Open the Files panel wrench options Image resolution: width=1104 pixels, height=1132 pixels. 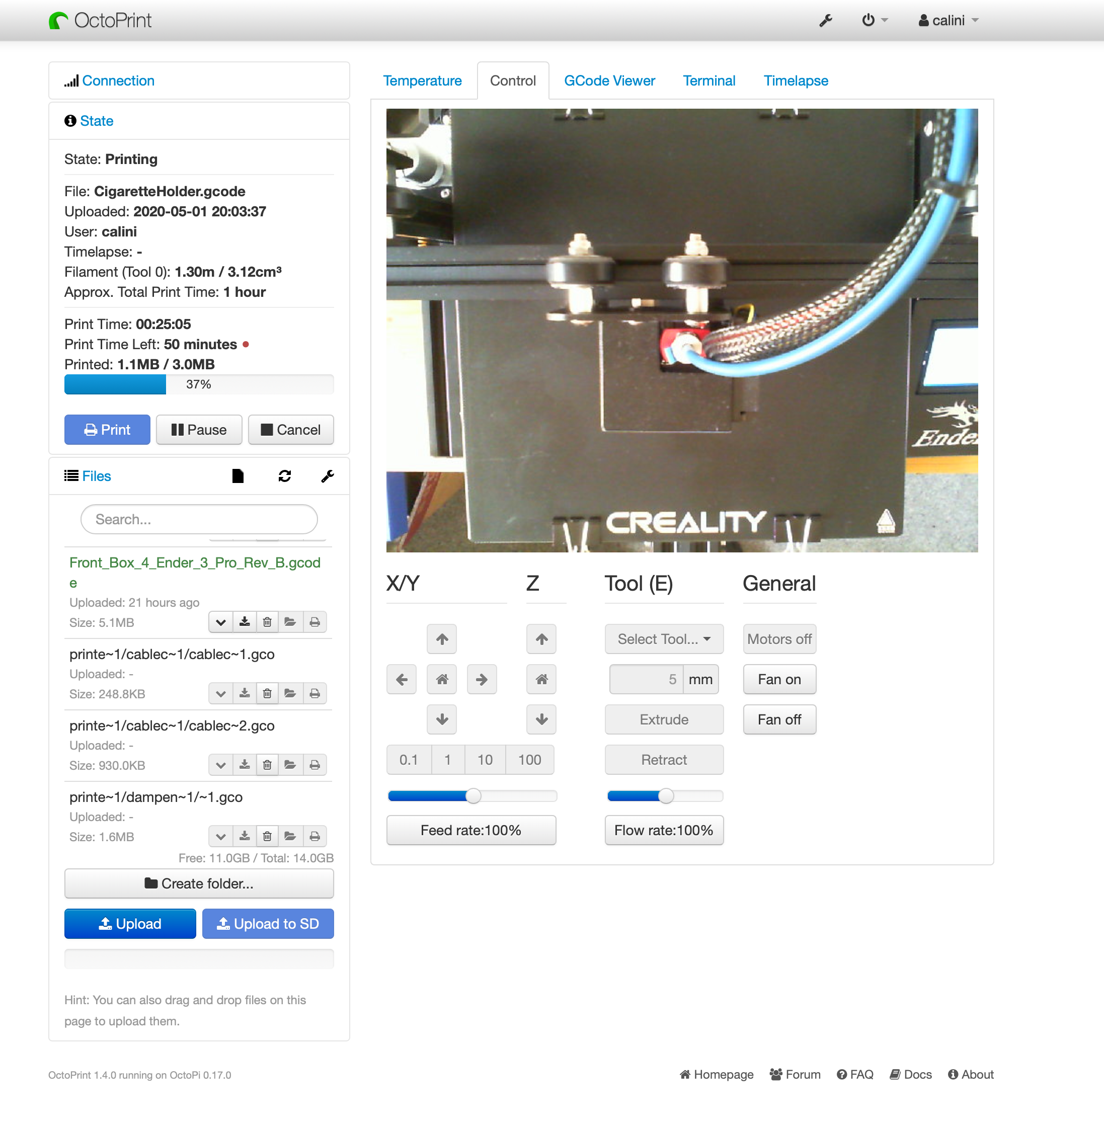click(327, 476)
